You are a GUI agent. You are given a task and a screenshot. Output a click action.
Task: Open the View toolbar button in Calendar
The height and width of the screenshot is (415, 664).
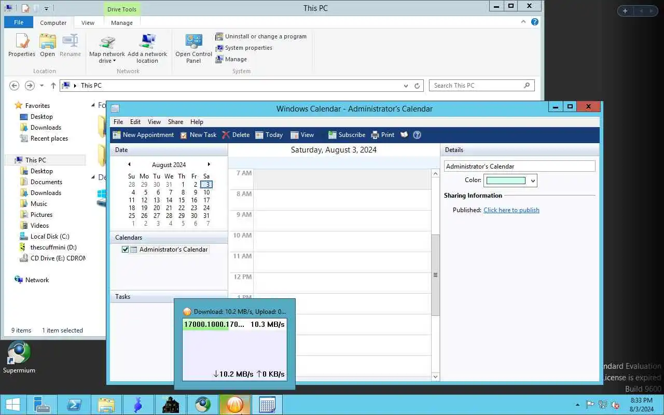[x=302, y=135]
